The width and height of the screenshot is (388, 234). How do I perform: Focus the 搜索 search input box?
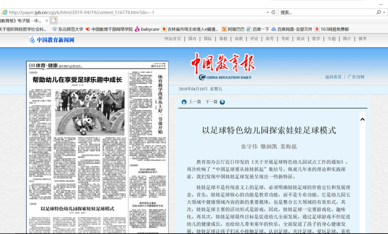(x=328, y=13)
